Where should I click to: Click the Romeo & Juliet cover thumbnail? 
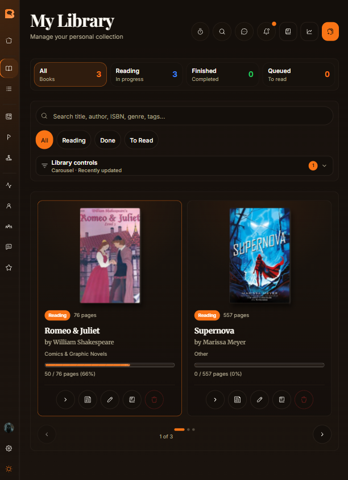(110, 255)
